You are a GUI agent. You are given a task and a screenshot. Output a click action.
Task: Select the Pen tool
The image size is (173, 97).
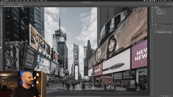pyautogui.click(x=1, y=34)
